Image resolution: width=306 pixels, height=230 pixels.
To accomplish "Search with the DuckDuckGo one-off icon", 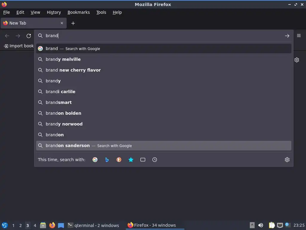I will (x=119, y=160).
